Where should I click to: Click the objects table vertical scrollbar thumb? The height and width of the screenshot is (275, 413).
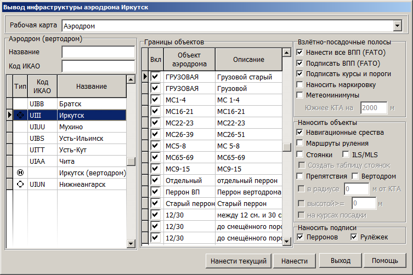pyautogui.click(x=286, y=147)
